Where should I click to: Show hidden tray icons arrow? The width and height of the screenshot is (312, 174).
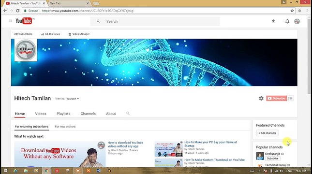click(x=259, y=171)
